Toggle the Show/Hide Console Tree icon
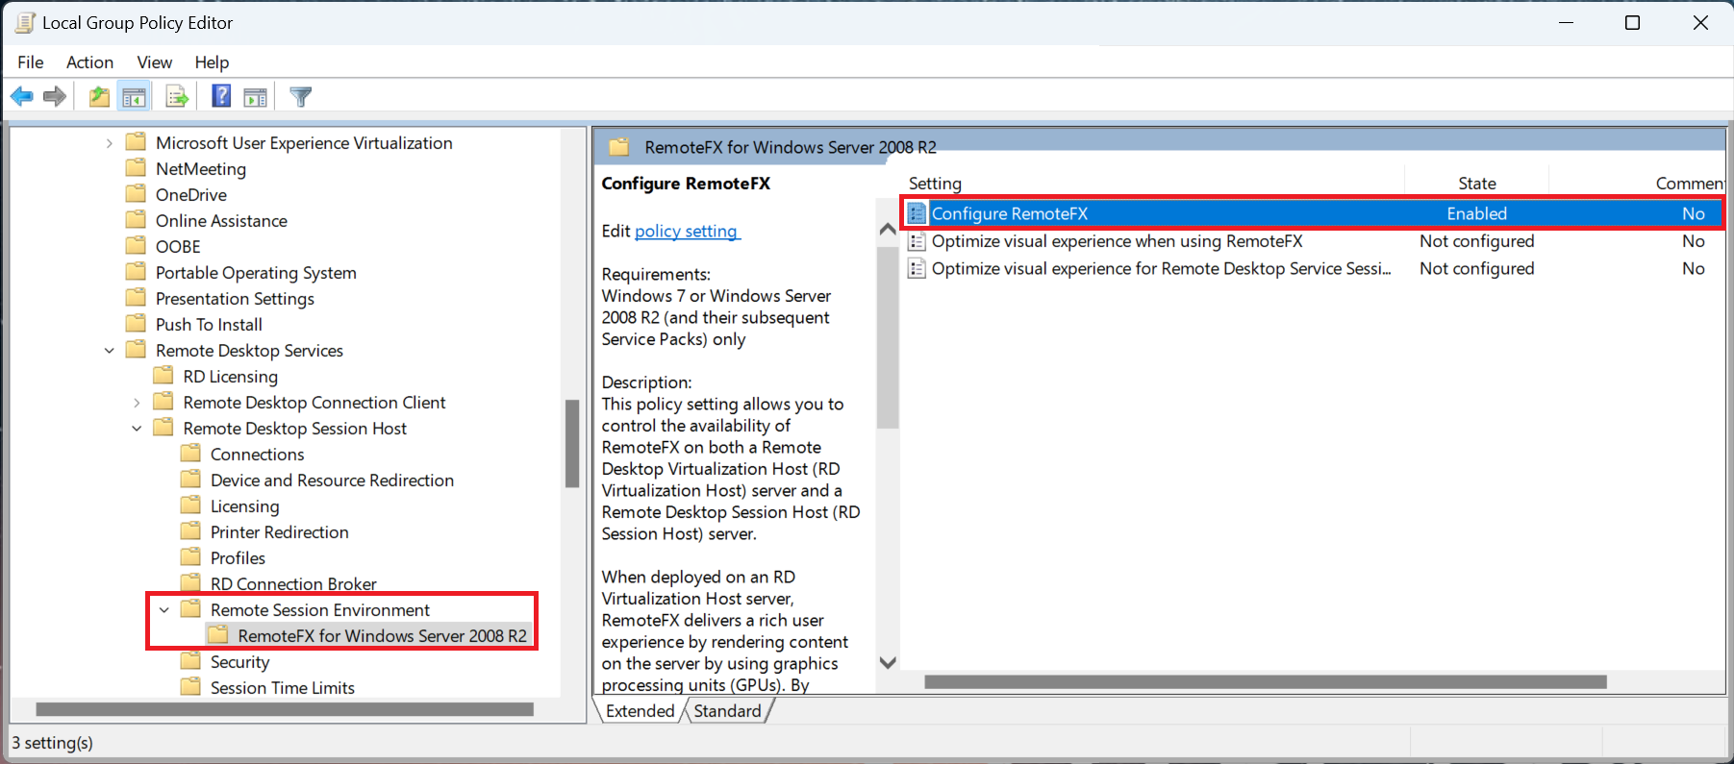Image resolution: width=1734 pixels, height=764 pixels. pos(134,96)
